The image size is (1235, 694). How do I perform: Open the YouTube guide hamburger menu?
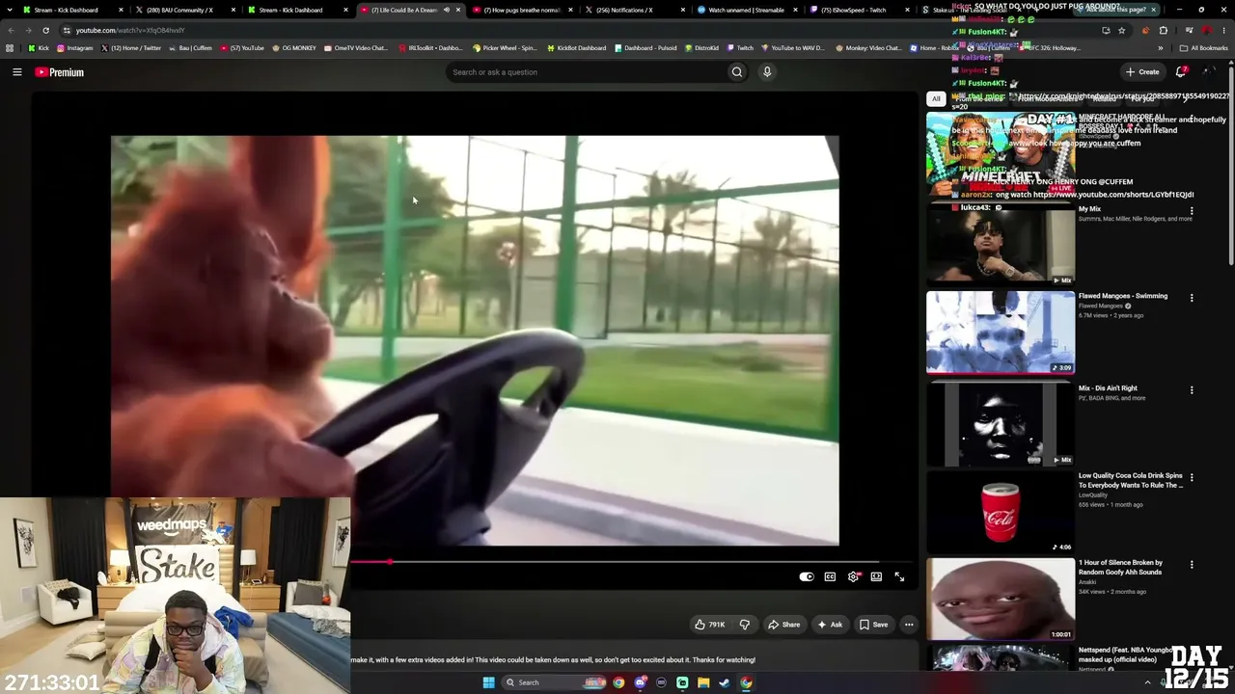click(16, 72)
